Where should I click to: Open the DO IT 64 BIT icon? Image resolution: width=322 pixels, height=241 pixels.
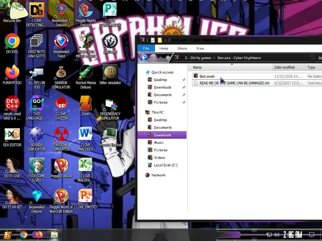[12, 199]
